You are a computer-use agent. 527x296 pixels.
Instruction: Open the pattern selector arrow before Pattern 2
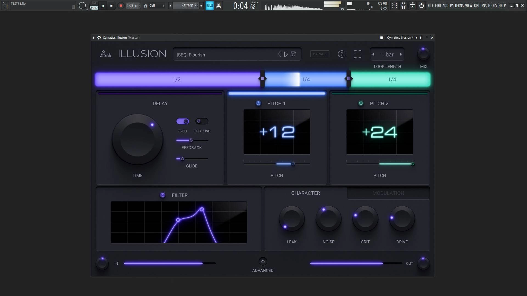pyautogui.click(x=170, y=5)
